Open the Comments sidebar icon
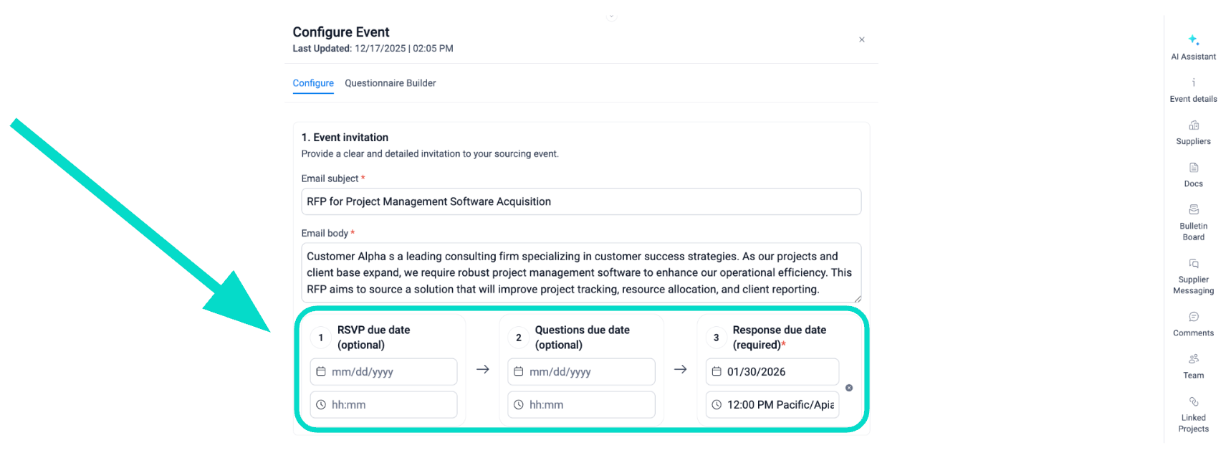Screen dimensions: 1231x453 [1193, 317]
